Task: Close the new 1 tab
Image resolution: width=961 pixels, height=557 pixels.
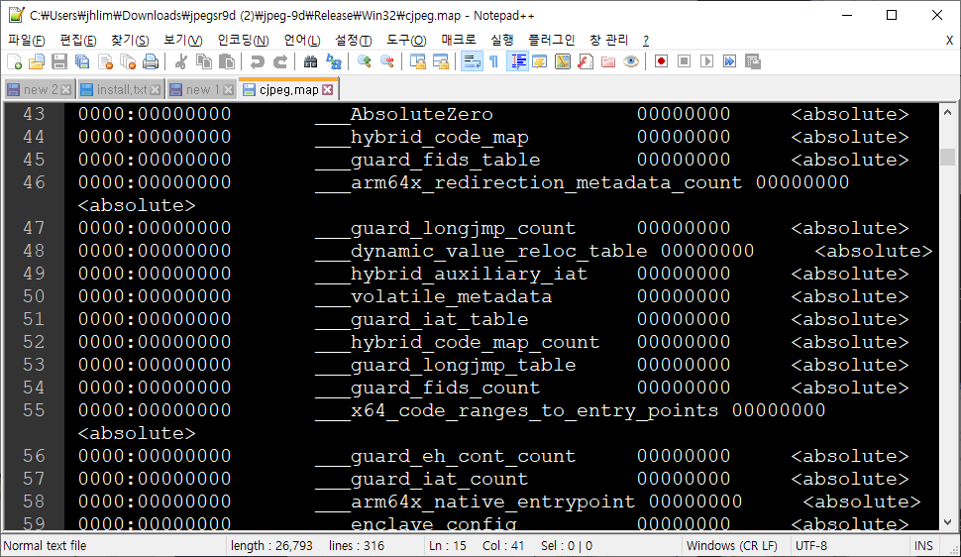Action: coord(229,89)
